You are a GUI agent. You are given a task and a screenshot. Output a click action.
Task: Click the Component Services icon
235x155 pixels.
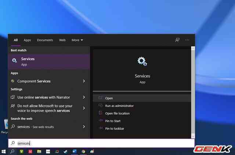[13, 81]
